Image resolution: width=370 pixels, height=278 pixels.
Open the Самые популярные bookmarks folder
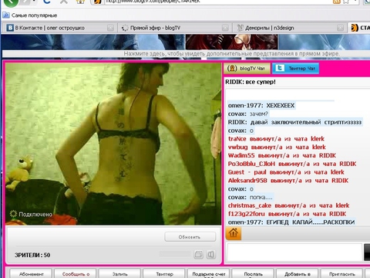click(30, 15)
